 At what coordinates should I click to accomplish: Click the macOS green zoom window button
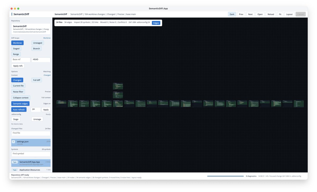[18, 9]
